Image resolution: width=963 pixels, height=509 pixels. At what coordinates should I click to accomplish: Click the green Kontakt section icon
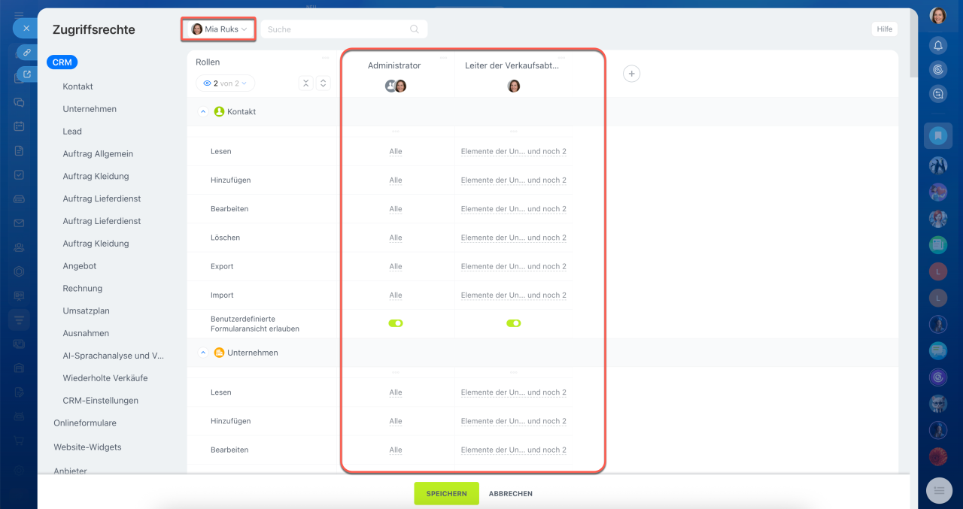click(x=220, y=111)
